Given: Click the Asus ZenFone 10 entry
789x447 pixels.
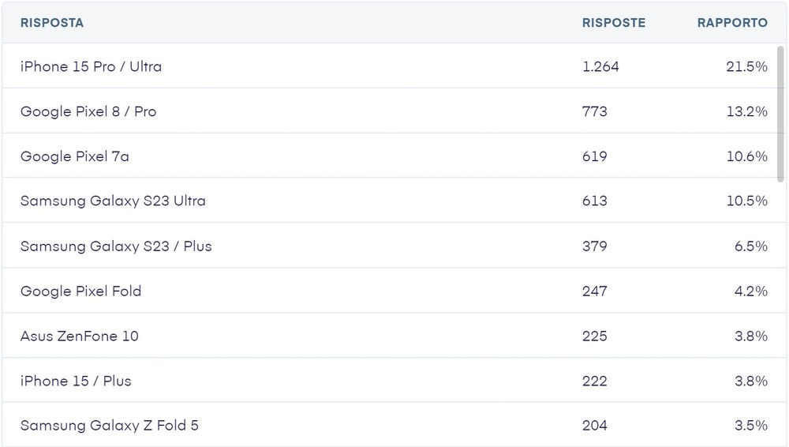Looking at the screenshot, I should tap(79, 336).
